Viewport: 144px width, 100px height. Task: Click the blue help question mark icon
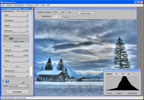point(7,81)
